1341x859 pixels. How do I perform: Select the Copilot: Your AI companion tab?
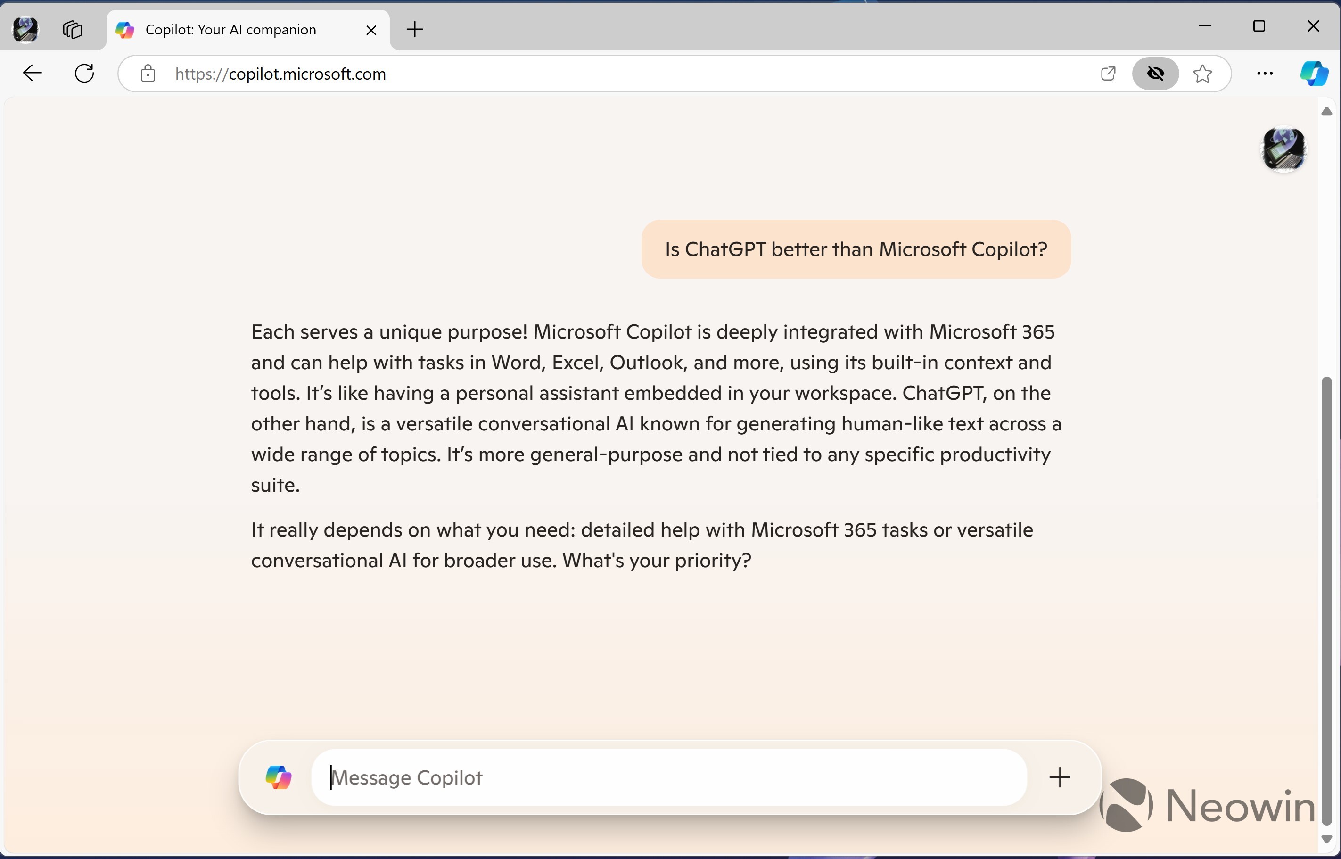click(x=247, y=30)
